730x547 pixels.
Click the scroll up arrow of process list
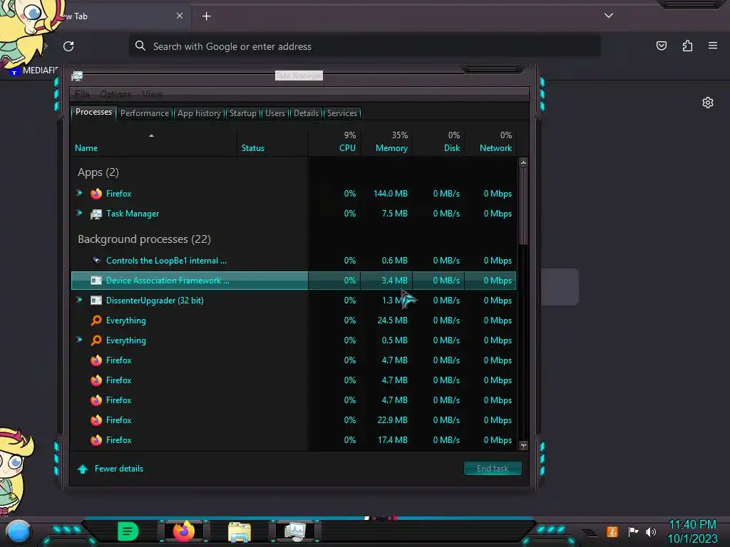(523, 162)
